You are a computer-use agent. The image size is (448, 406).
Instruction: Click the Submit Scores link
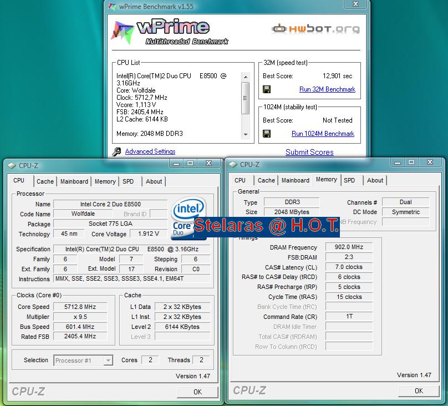click(309, 153)
